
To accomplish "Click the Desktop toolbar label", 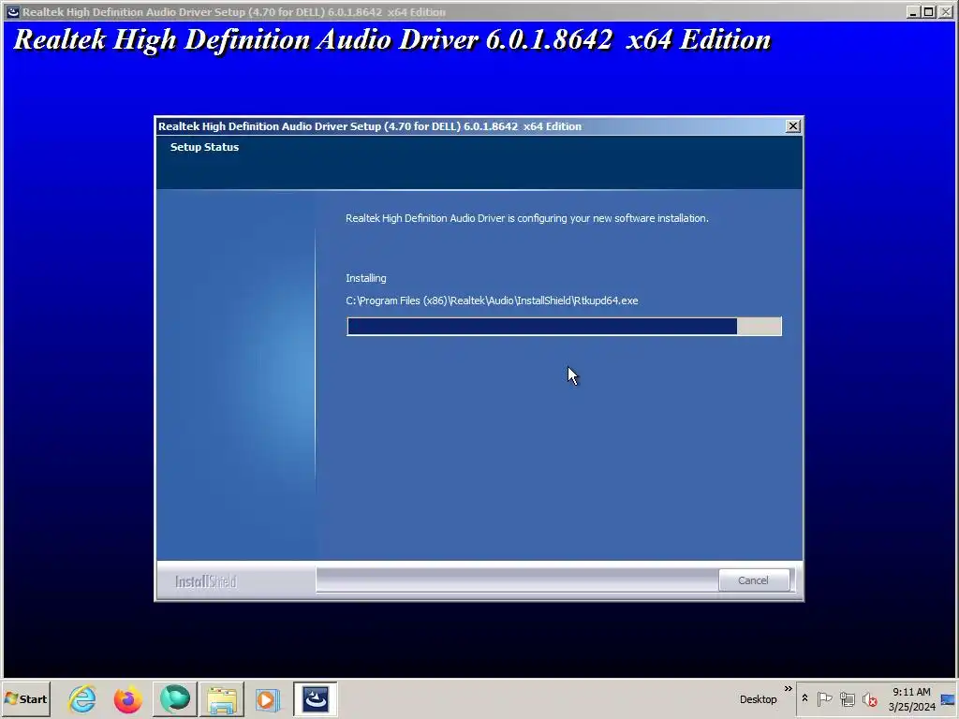I will (758, 699).
